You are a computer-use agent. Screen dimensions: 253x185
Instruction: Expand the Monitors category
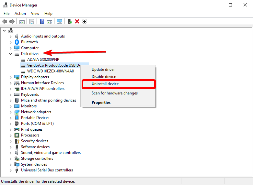10,106
